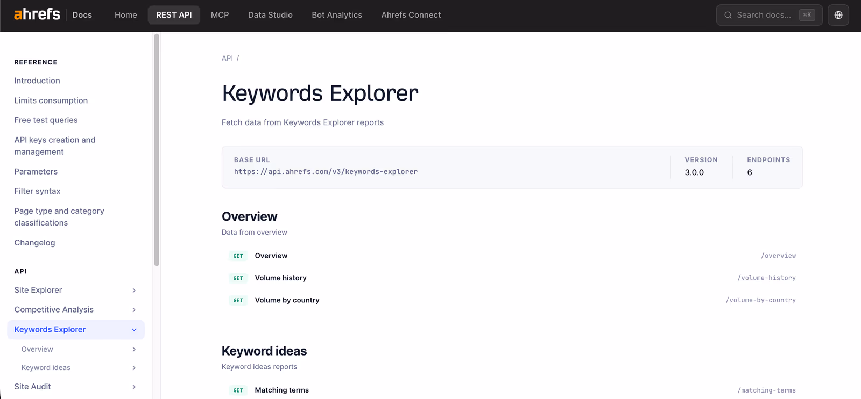This screenshot has height=399, width=861.
Task: Click the search magnifier icon
Action: (x=728, y=15)
